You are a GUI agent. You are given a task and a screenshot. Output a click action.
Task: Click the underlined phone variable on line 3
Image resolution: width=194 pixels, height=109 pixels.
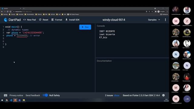(x=15, y=33)
